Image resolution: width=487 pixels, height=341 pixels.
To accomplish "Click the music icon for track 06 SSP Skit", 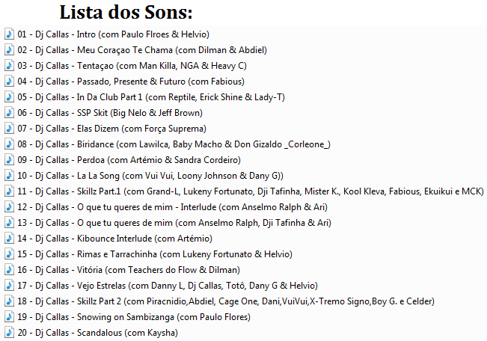I will (x=8, y=113).
